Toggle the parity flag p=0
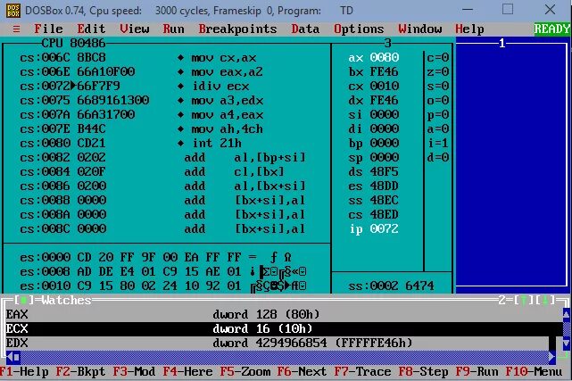 [438, 114]
